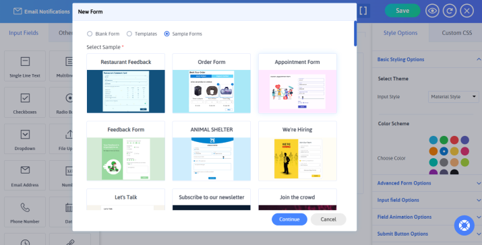Image resolution: width=482 pixels, height=245 pixels.
Task: Click the Choose Color label
Action: click(x=391, y=158)
